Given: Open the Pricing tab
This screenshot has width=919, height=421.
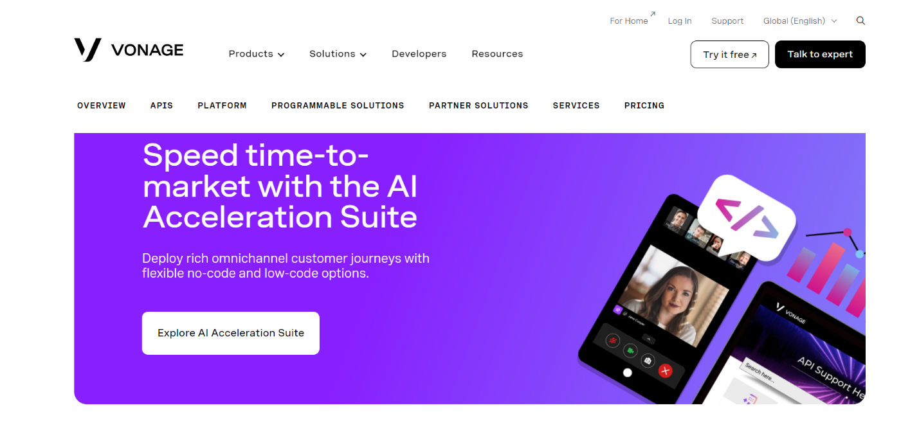Looking at the screenshot, I should tap(644, 105).
